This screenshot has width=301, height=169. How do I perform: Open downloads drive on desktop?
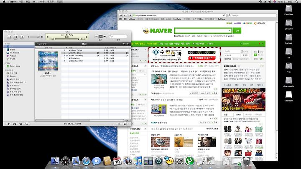tap(288, 82)
